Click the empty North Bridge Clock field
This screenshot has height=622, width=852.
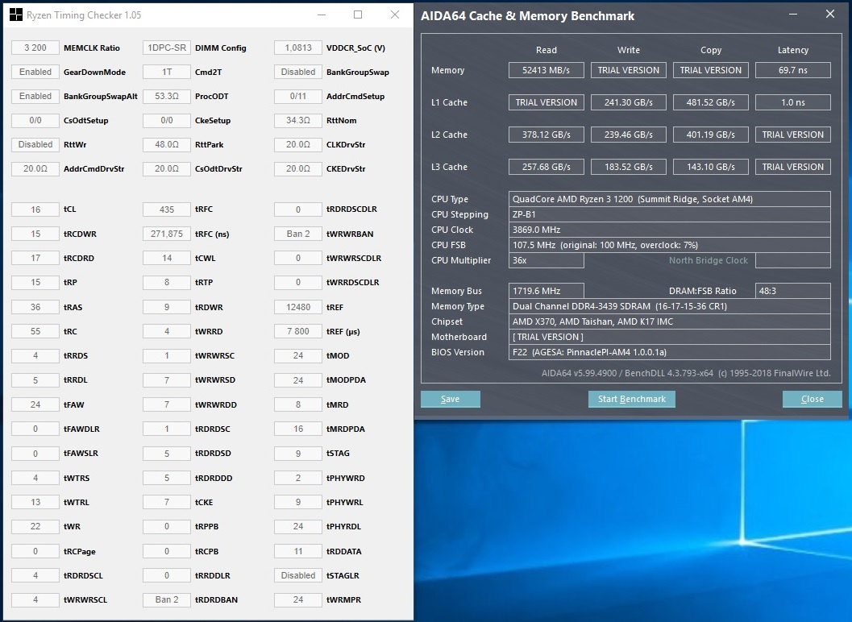(x=793, y=260)
